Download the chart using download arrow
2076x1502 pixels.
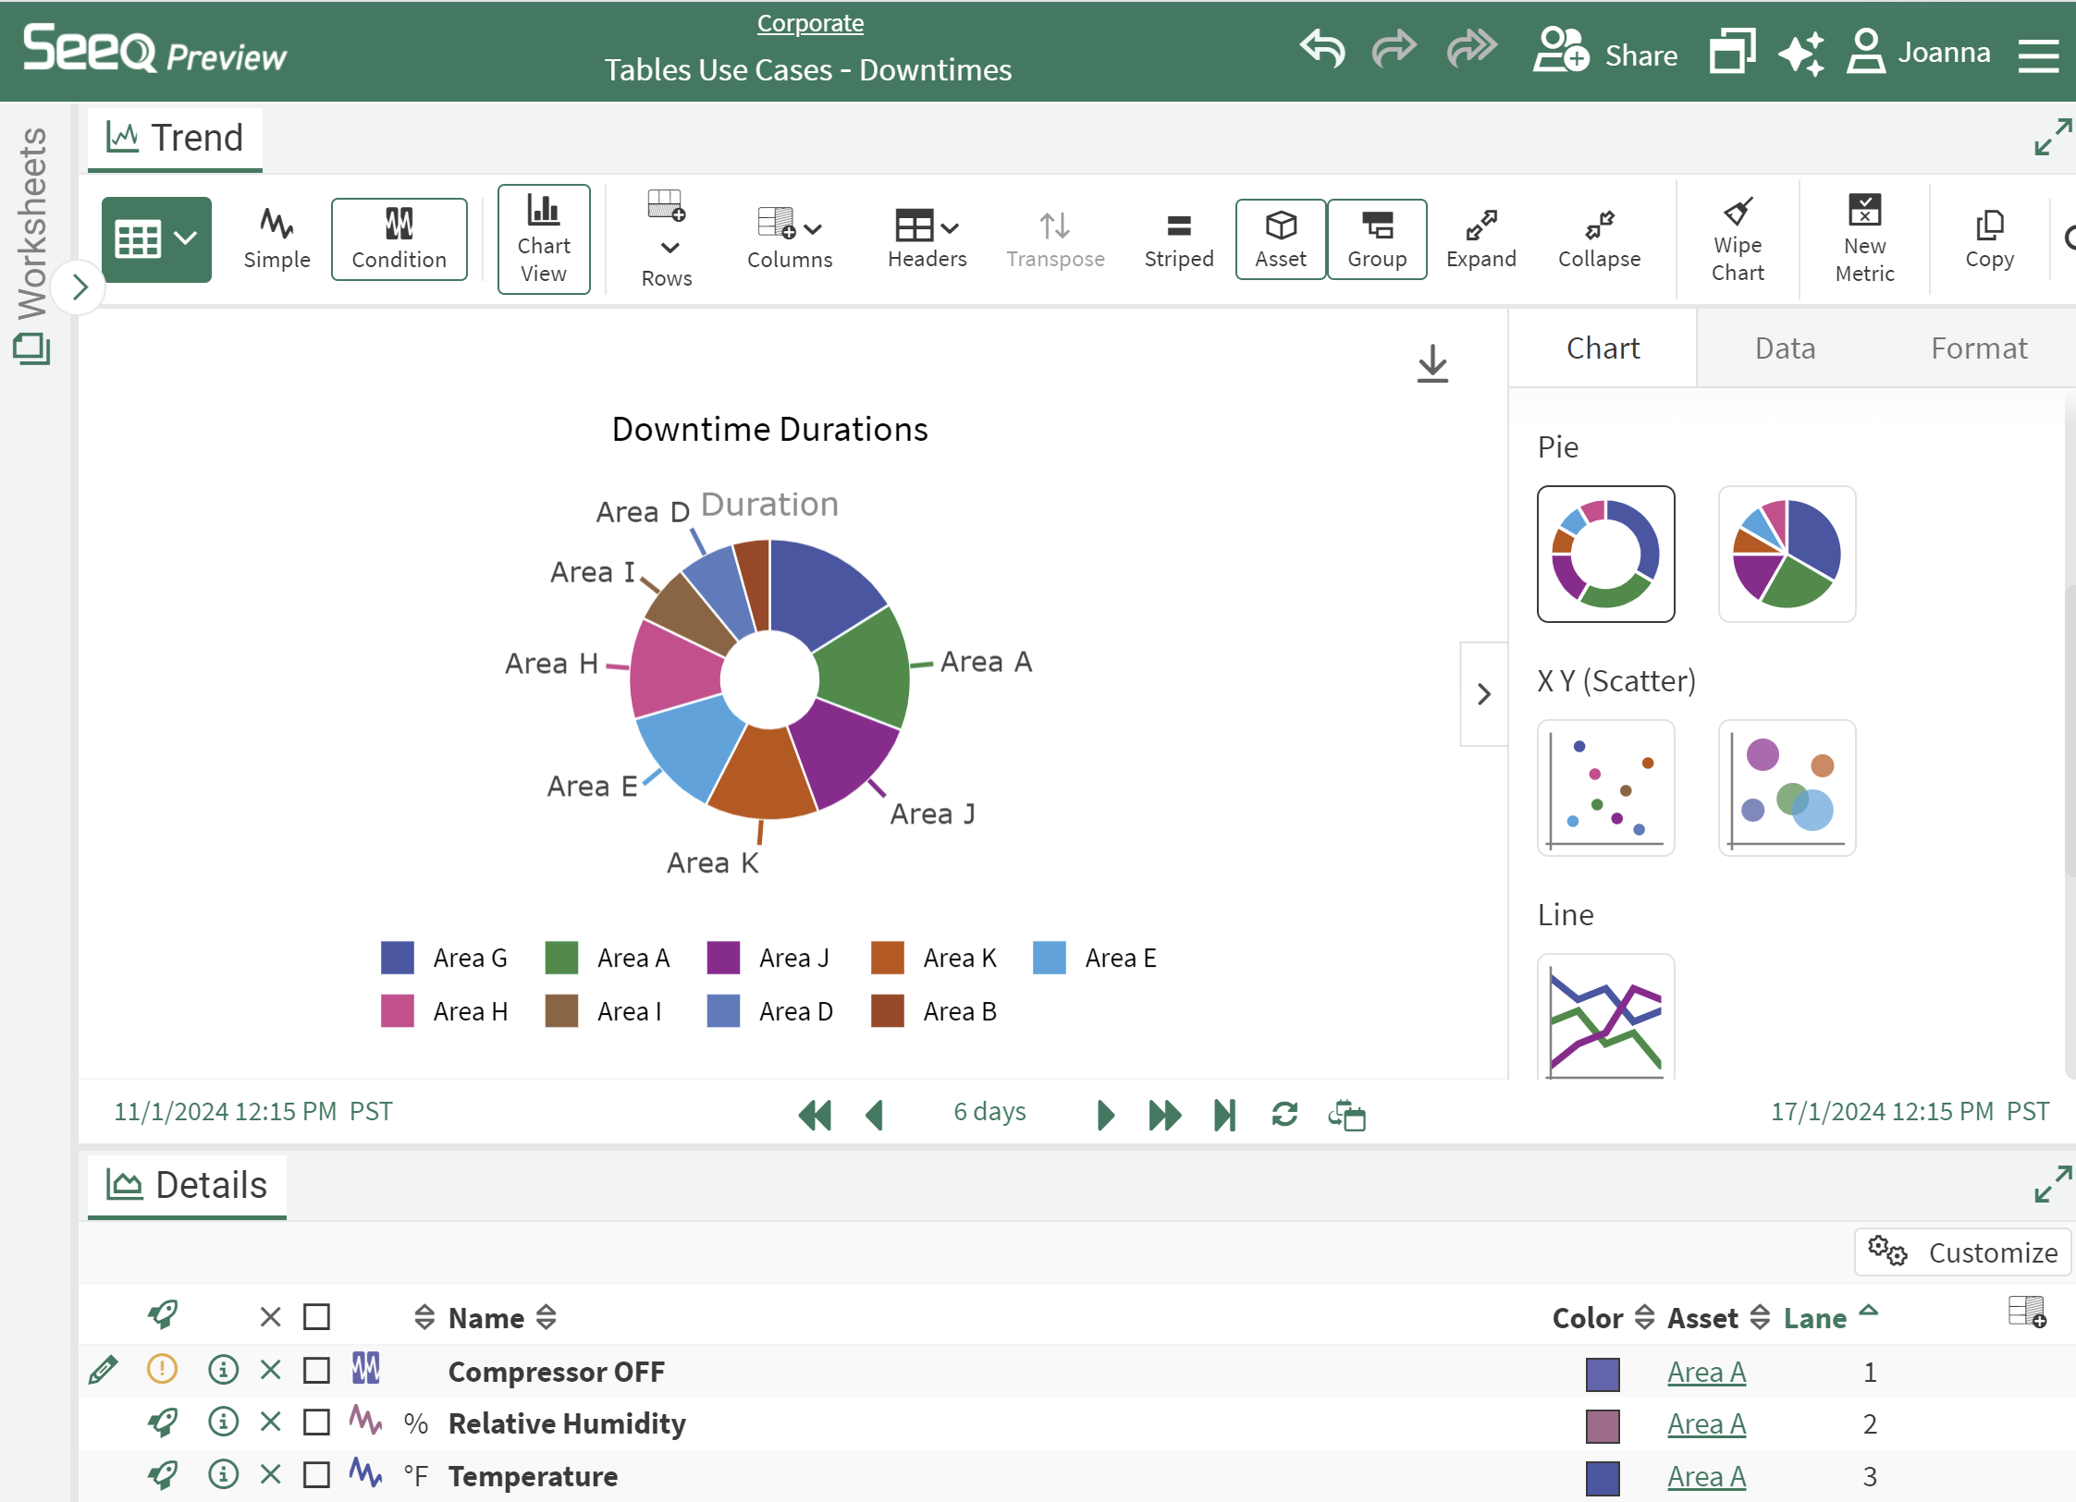tap(1432, 364)
